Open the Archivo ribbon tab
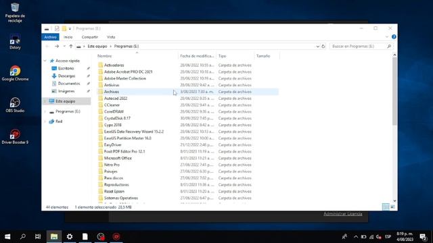Image resolution: width=433 pixels, height=243 pixels. [x=50, y=37]
